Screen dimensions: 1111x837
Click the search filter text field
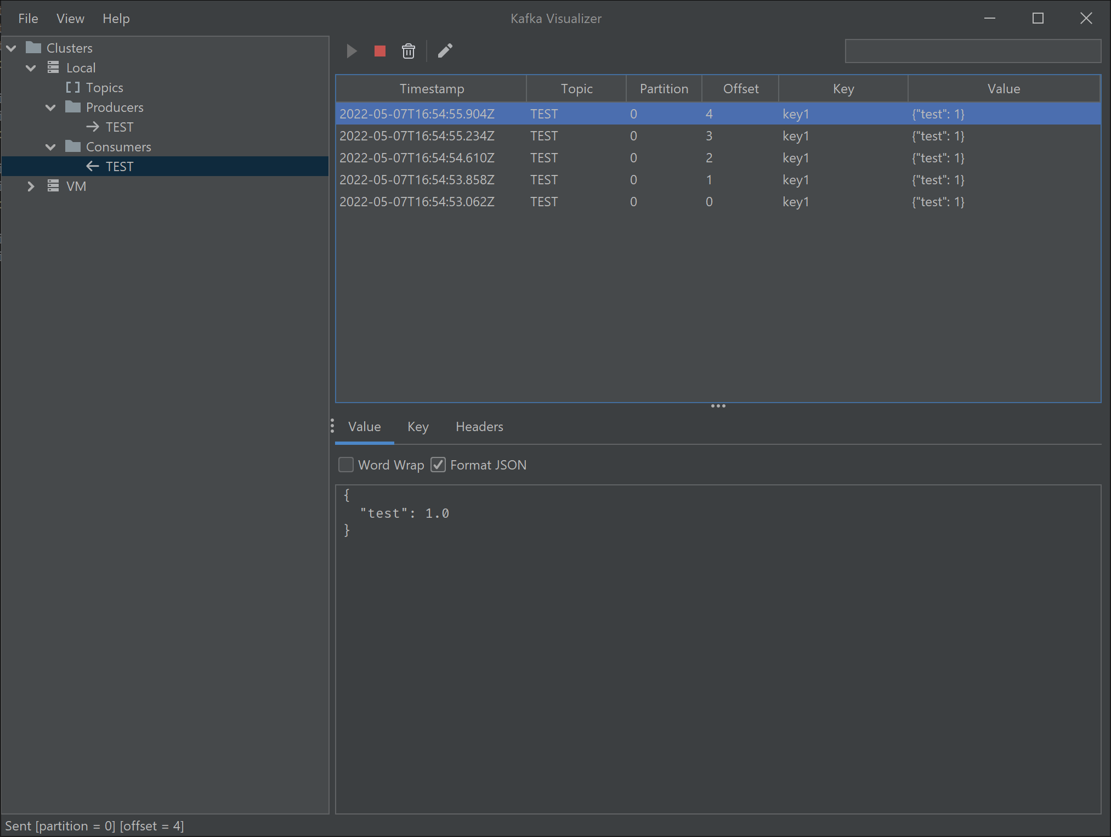[972, 51]
